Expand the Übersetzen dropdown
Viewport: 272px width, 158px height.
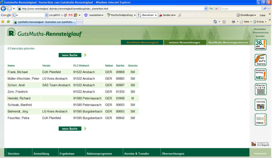click(147, 15)
